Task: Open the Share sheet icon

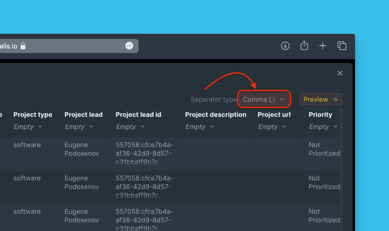Action: (304, 46)
